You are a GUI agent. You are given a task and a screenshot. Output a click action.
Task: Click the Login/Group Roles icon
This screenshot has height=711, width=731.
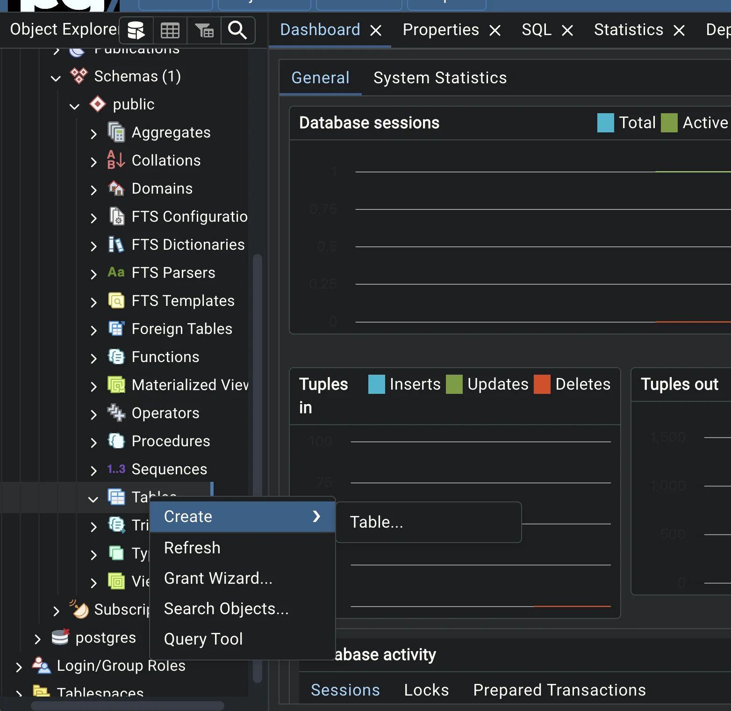pyautogui.click(x=42, y=665)
